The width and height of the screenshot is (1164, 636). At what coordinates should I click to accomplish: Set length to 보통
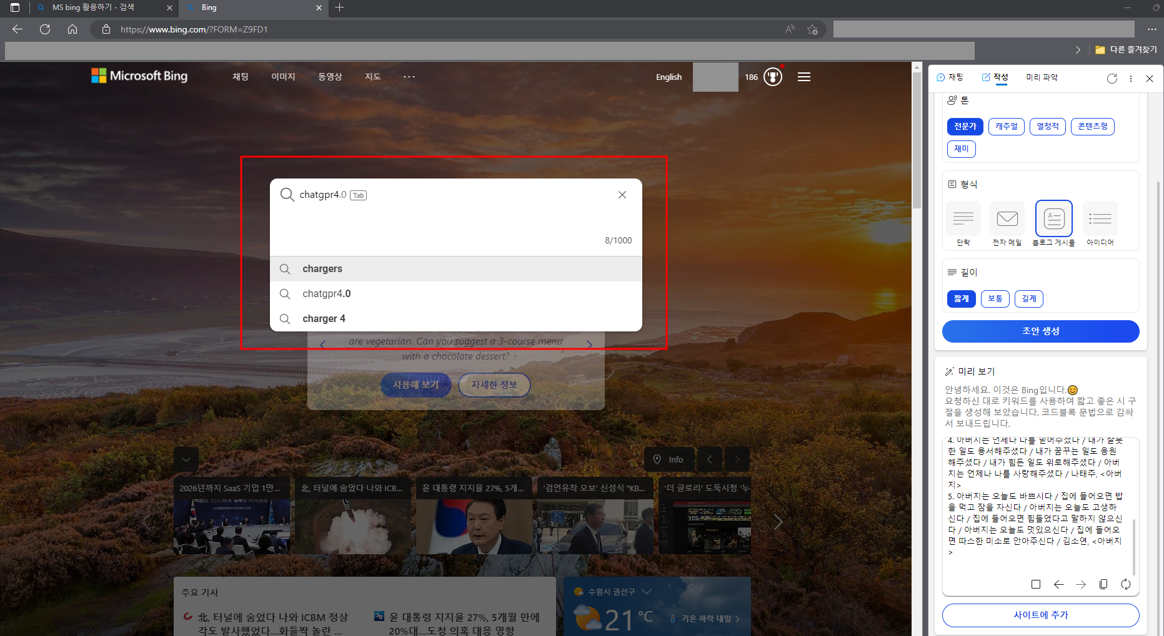coord(995,299)
